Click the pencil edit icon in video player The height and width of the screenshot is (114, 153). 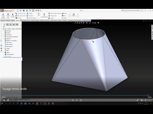tap(137, 100)
